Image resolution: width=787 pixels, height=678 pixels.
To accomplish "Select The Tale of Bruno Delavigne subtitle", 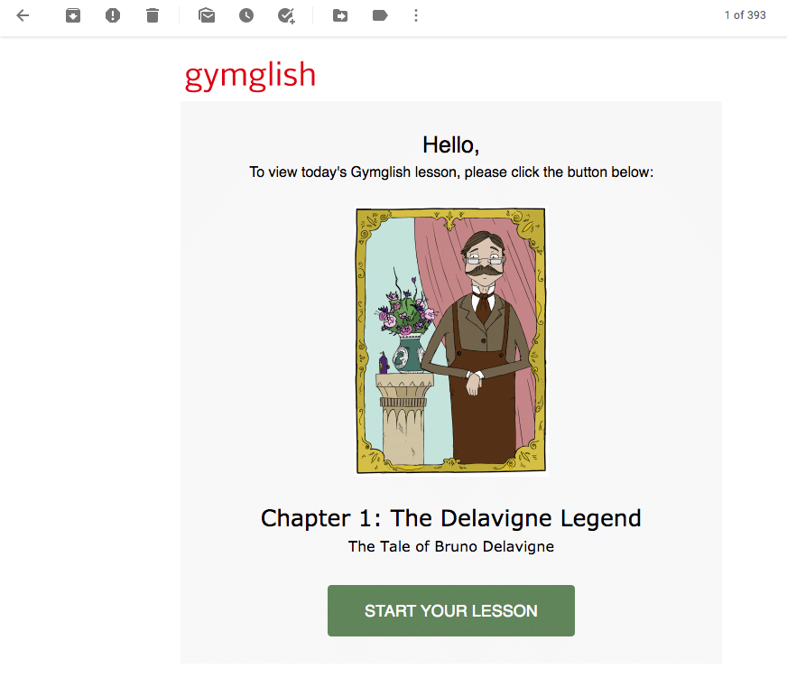I will point(450,546).
